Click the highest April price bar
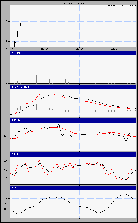The height and width of the screenshot is (223, 138). click(19, 26)
